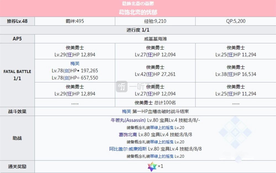Image resolution: width=276 pixels, height=173 pixels.
Task: Click 翠绿上的摇曳 link below the 葛饰北斋 support line
Action: pos(162,142)
